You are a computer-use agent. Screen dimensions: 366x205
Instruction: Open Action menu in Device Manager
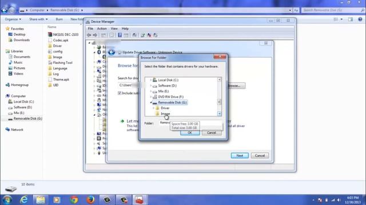click(x=102, y=28)
